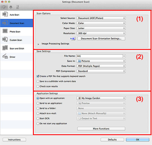Enable Save to a subfolder with current date
This screenshot has height=145, width=152.
[x=38, y=81]
